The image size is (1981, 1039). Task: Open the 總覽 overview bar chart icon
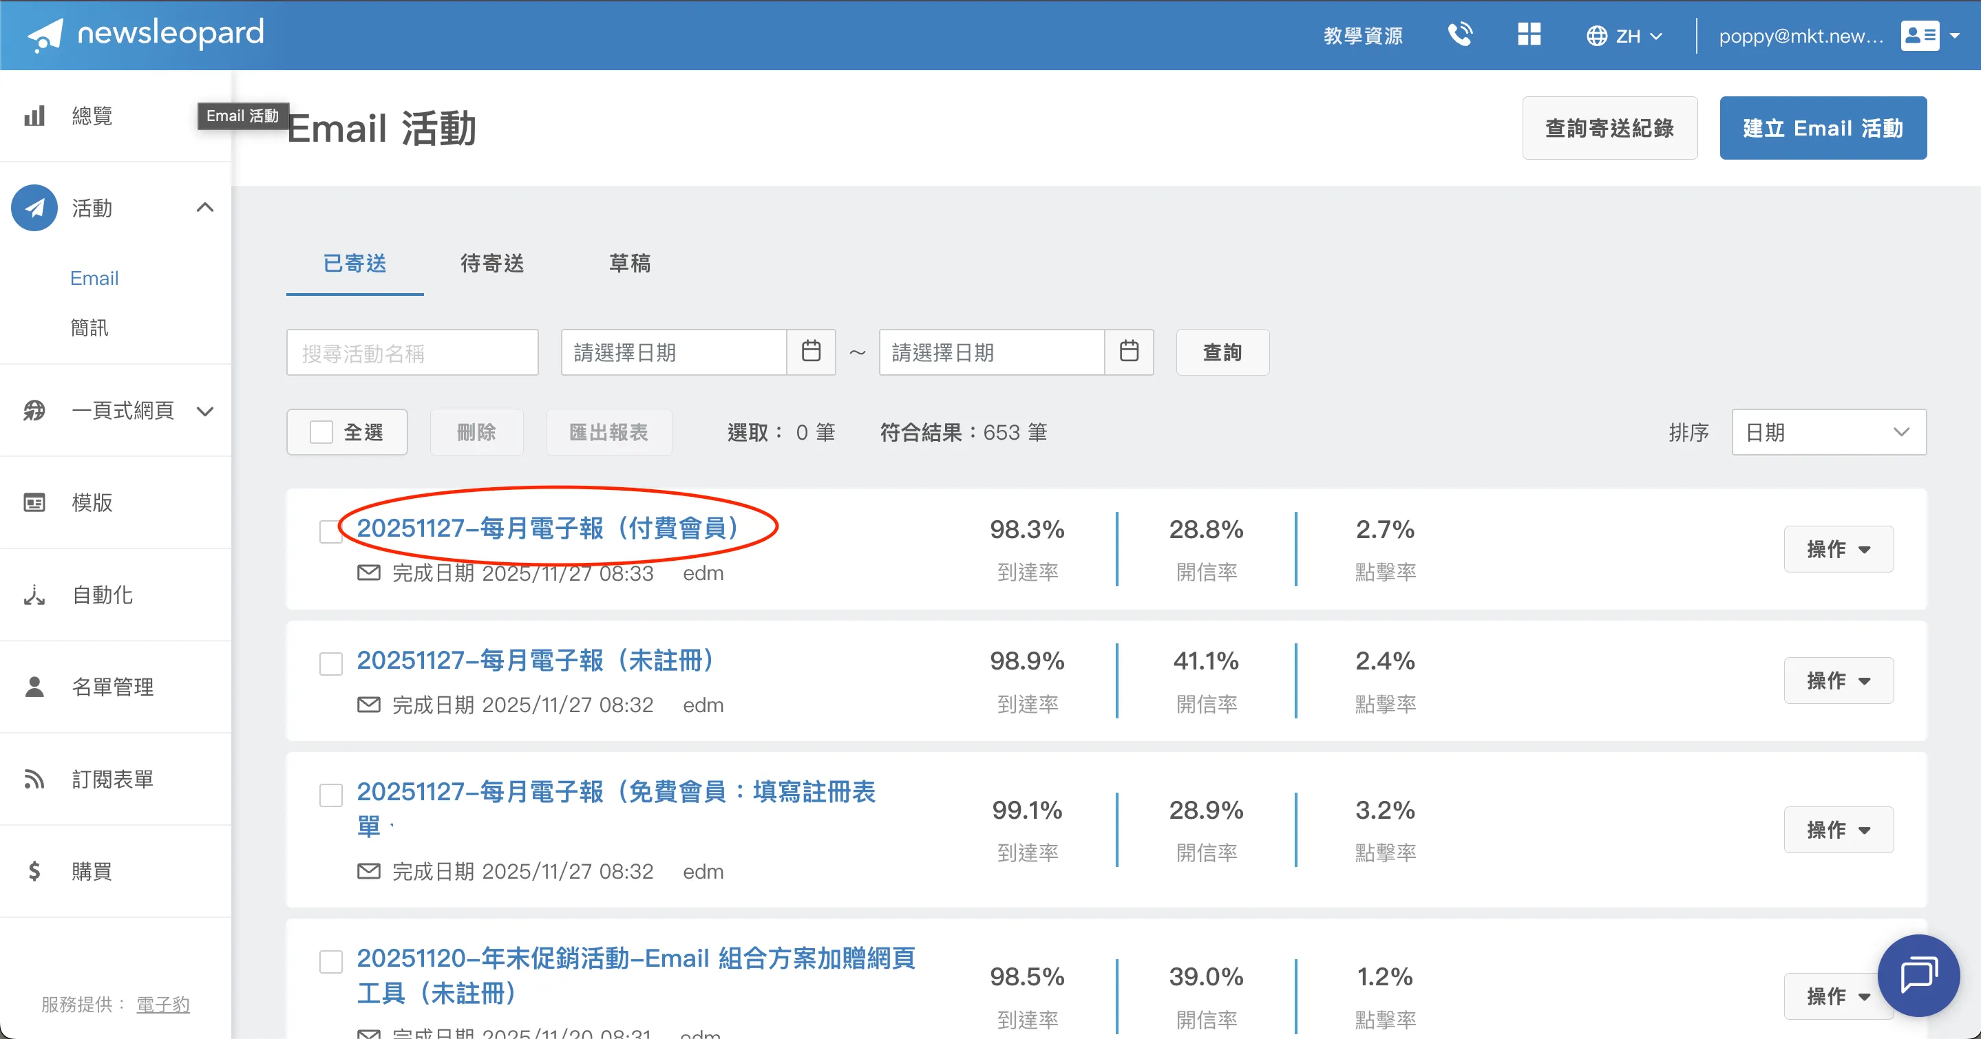coord(34,116)
